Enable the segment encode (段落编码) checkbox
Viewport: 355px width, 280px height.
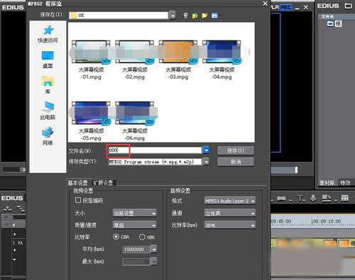(78, 201)
